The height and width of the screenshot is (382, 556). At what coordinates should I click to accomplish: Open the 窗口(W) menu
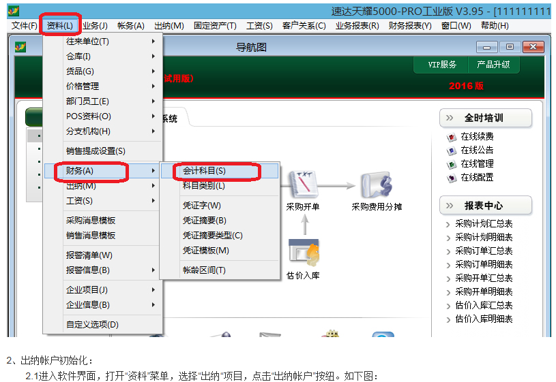[x=456, y=26]
